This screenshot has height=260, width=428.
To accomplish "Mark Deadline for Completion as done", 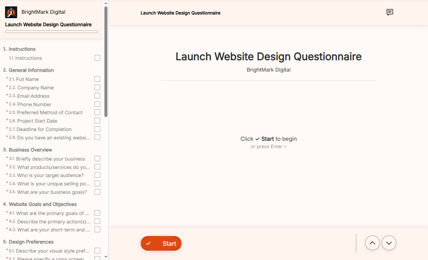I will pos(97,129).
